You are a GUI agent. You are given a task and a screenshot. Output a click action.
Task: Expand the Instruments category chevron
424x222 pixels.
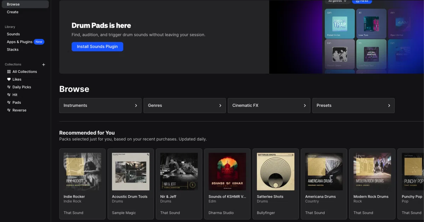(136, 106)
